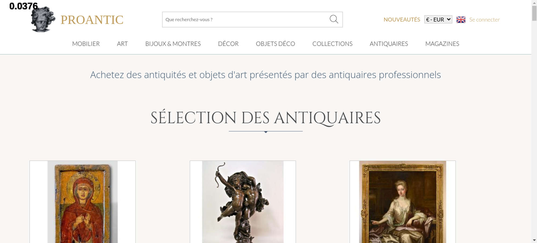Viewport: 537px width, 243px height.
Task: Open the MOBILIER menu
Action: tap(86, 44)
